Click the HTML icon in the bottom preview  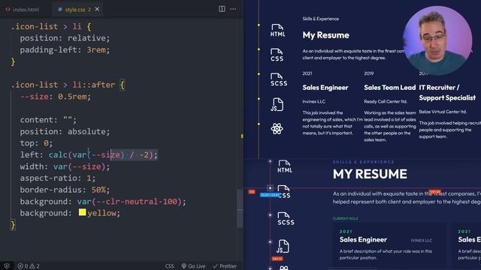pyautogui.click(x=285, y=166)
